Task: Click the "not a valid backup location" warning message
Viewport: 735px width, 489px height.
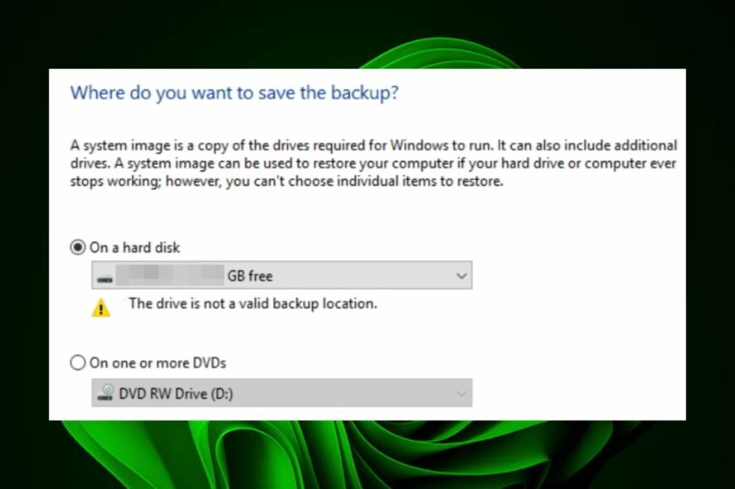Action: [x=253, y=304]
